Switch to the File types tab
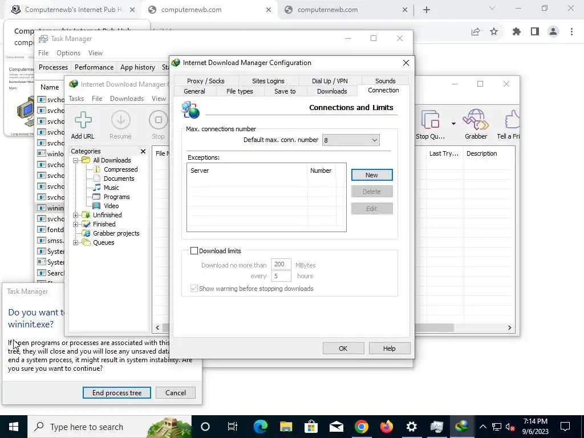 click(240, 91)
